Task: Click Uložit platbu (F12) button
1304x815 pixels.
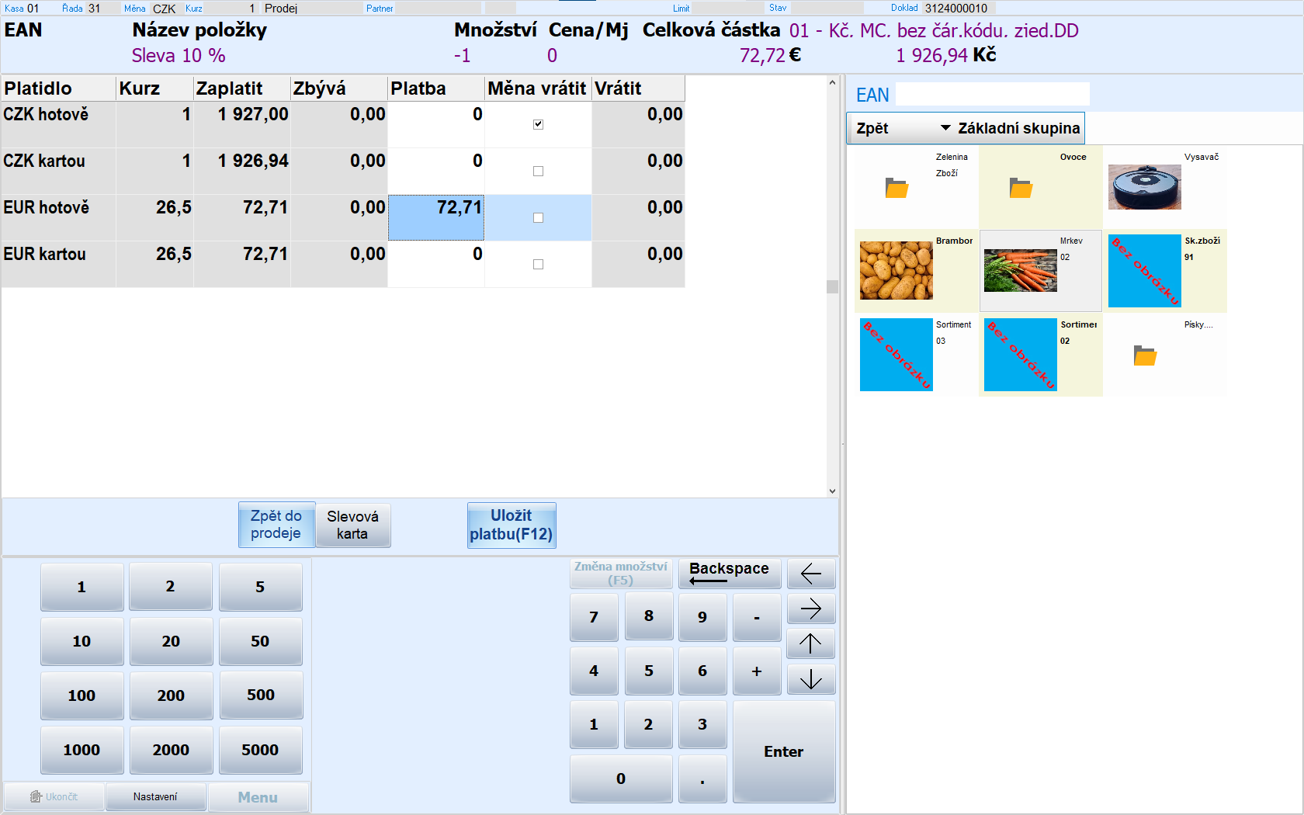Action: (x=511, y=525)
